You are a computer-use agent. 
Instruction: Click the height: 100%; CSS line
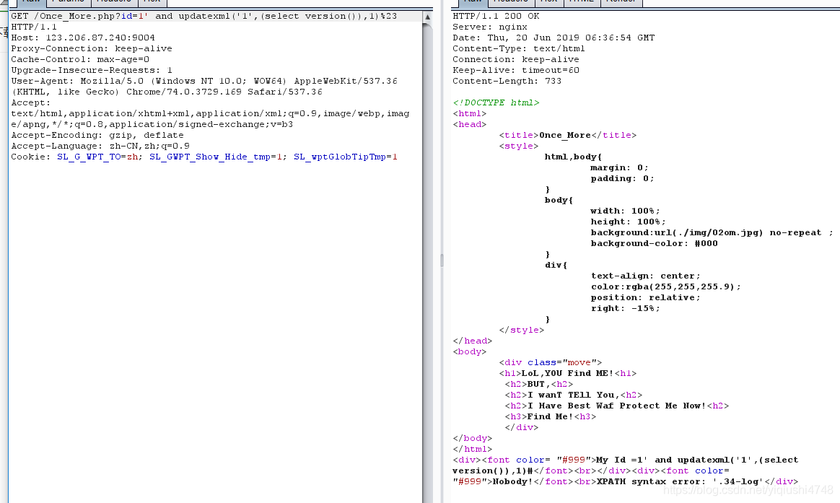tap(628, 222)
